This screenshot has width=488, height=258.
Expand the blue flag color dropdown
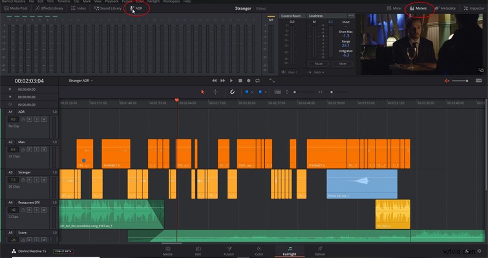tap(252, 92)
